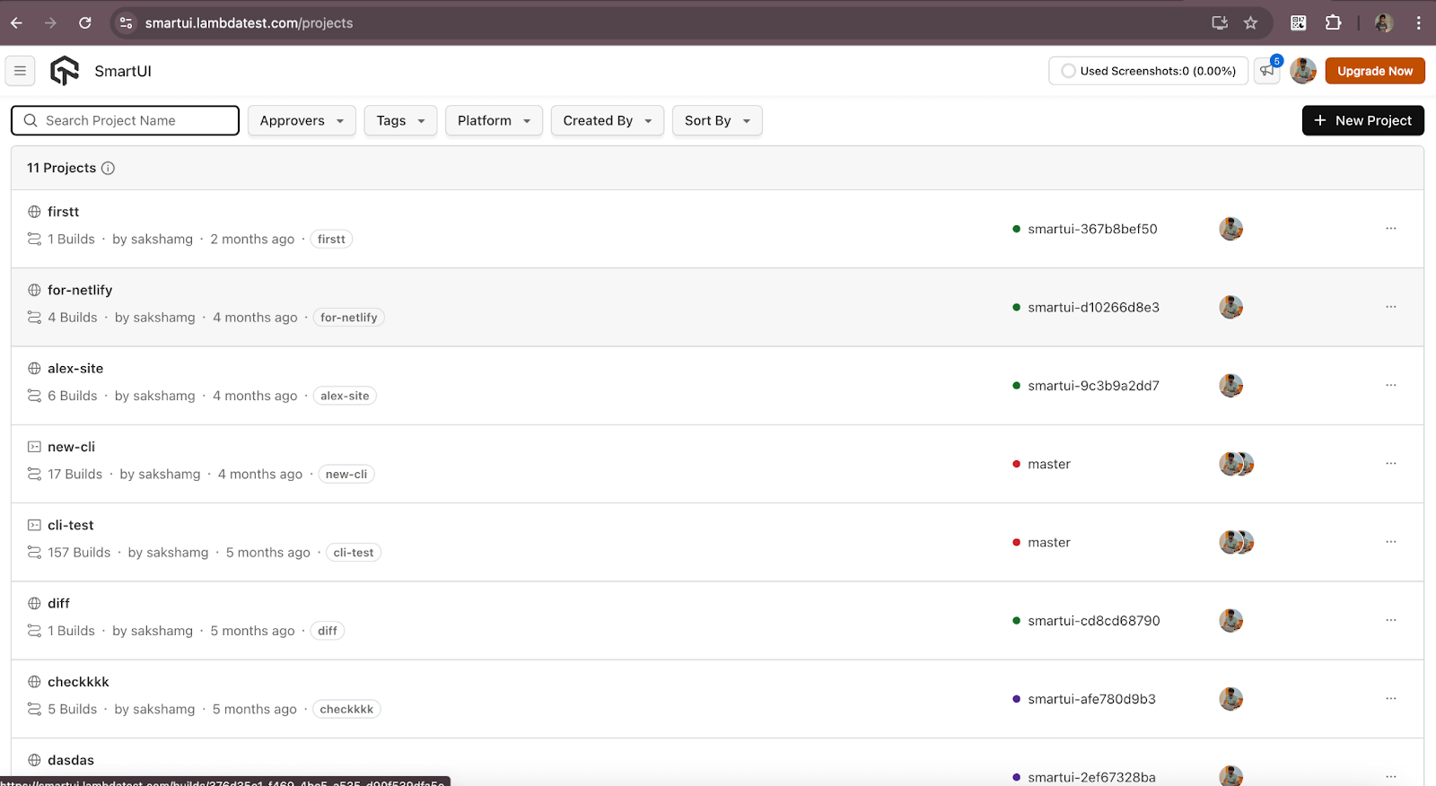Click the checkkkk tag chip

346,710
